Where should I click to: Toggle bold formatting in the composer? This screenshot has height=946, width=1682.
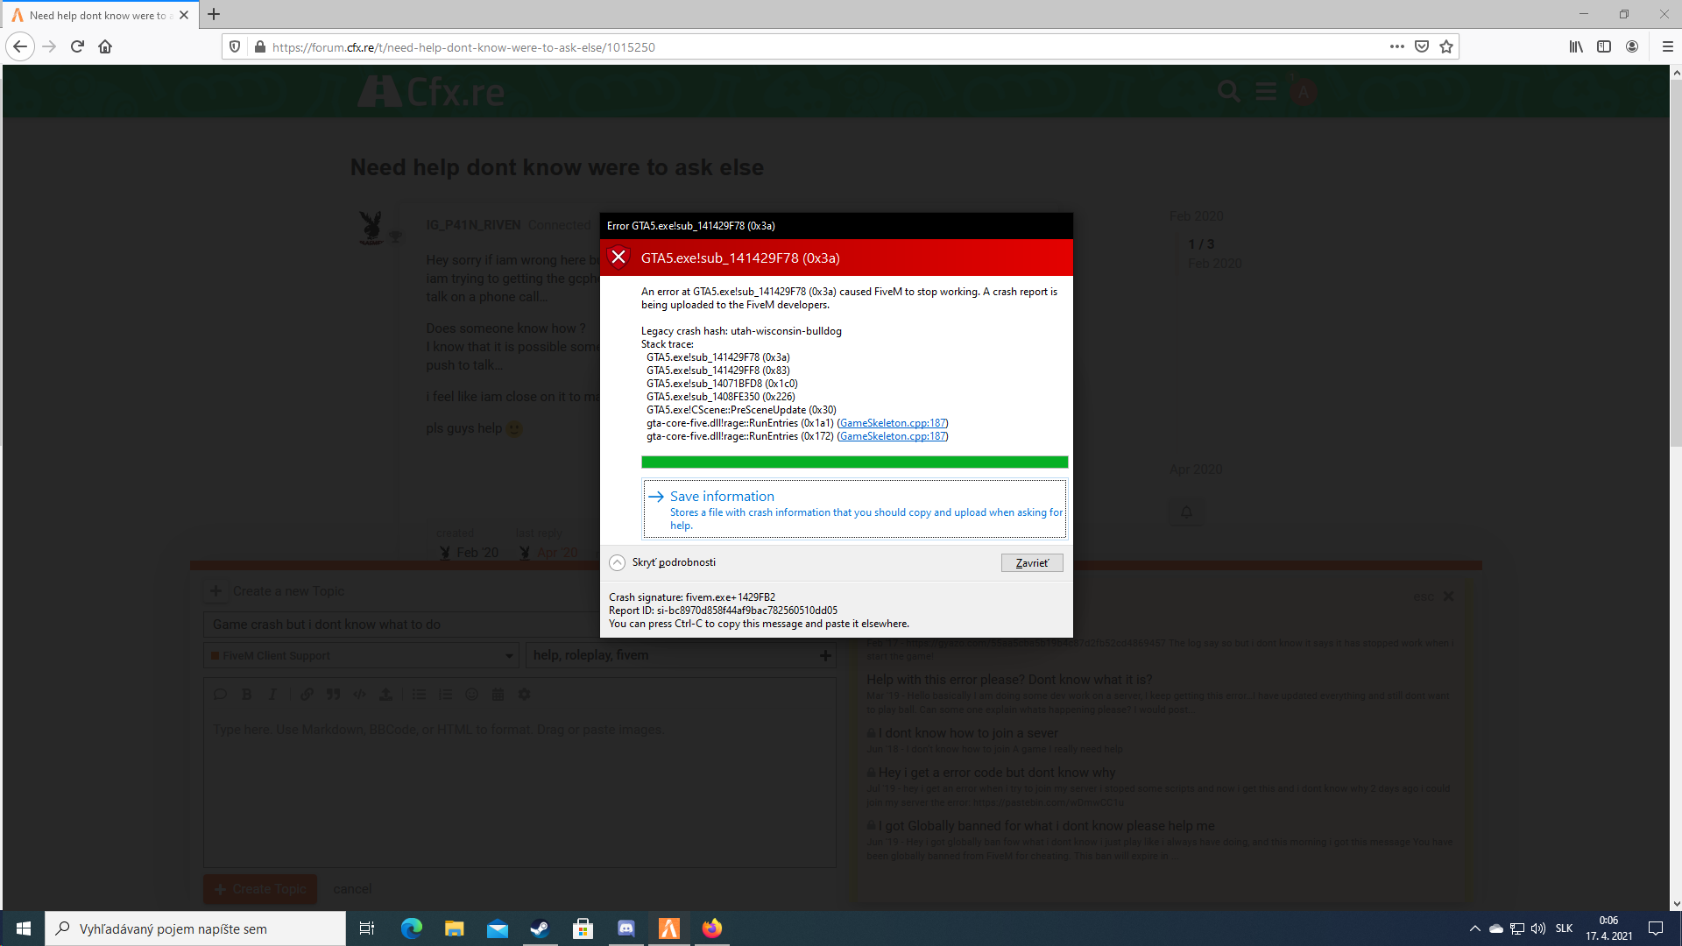(246, 694)
